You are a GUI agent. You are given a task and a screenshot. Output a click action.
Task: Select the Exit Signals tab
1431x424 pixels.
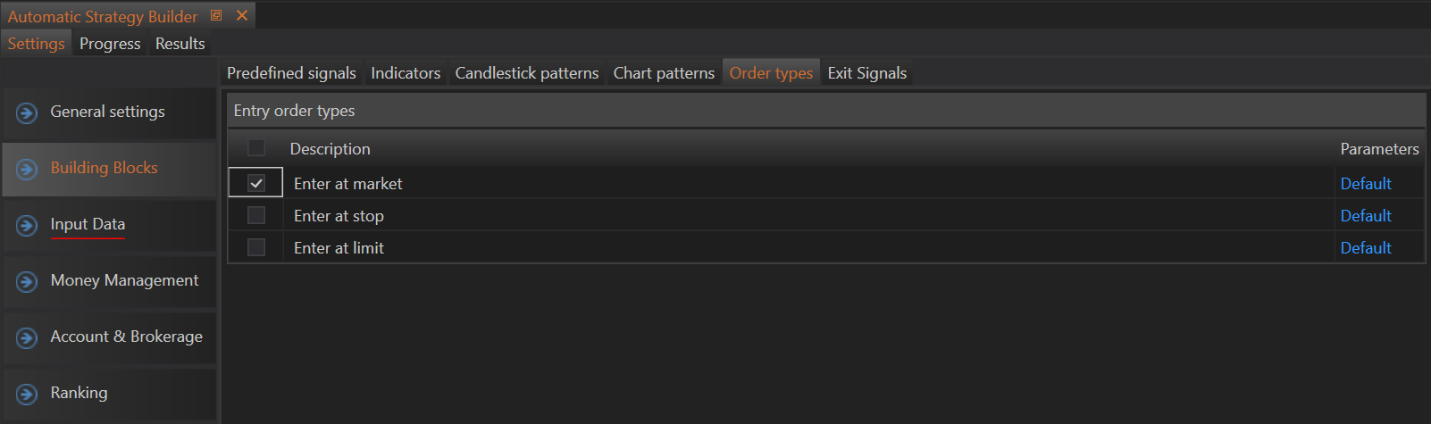866,73
